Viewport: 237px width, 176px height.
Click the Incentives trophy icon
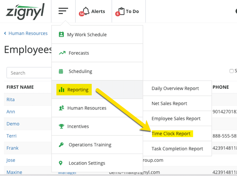[x=61, y=126]
